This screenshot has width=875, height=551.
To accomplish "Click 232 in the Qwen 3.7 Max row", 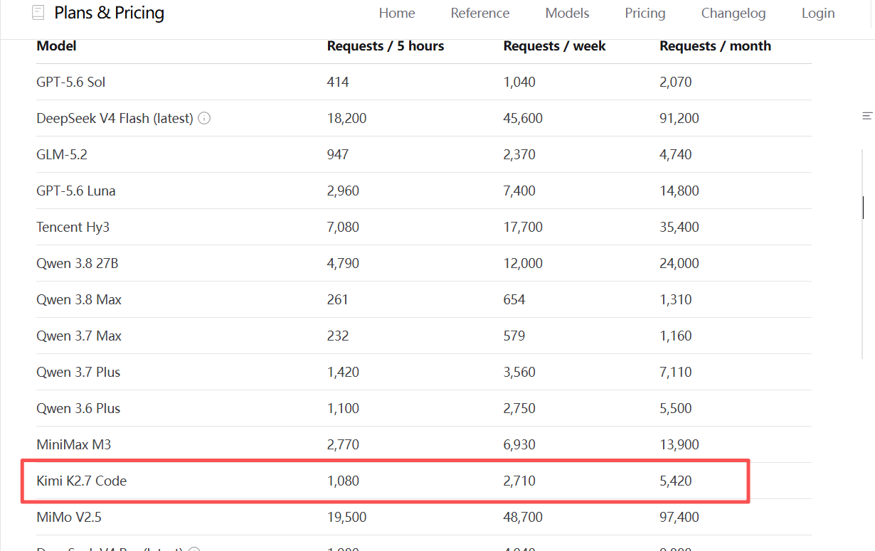I will (338, 336).
